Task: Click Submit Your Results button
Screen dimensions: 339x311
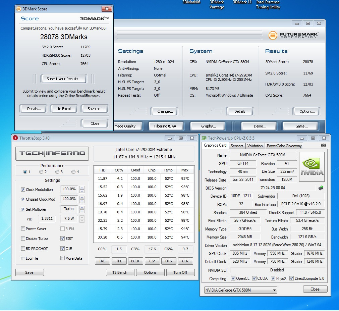Action: (x=64, y=79)
